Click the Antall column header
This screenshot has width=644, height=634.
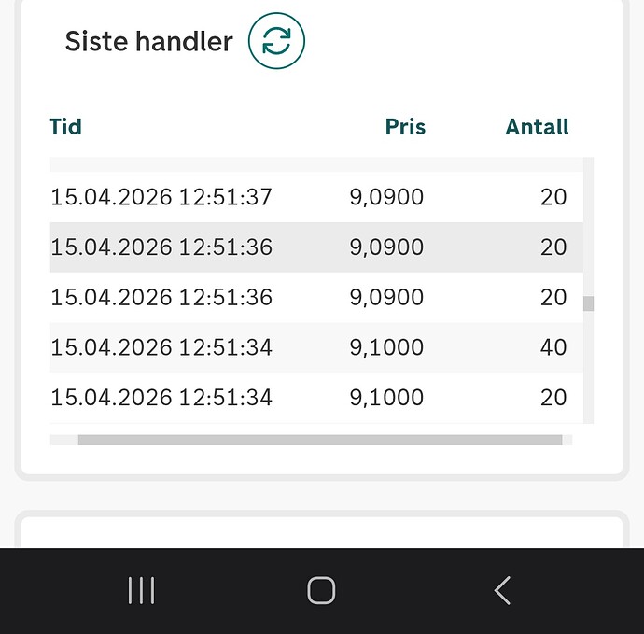[x=537, y=127]
